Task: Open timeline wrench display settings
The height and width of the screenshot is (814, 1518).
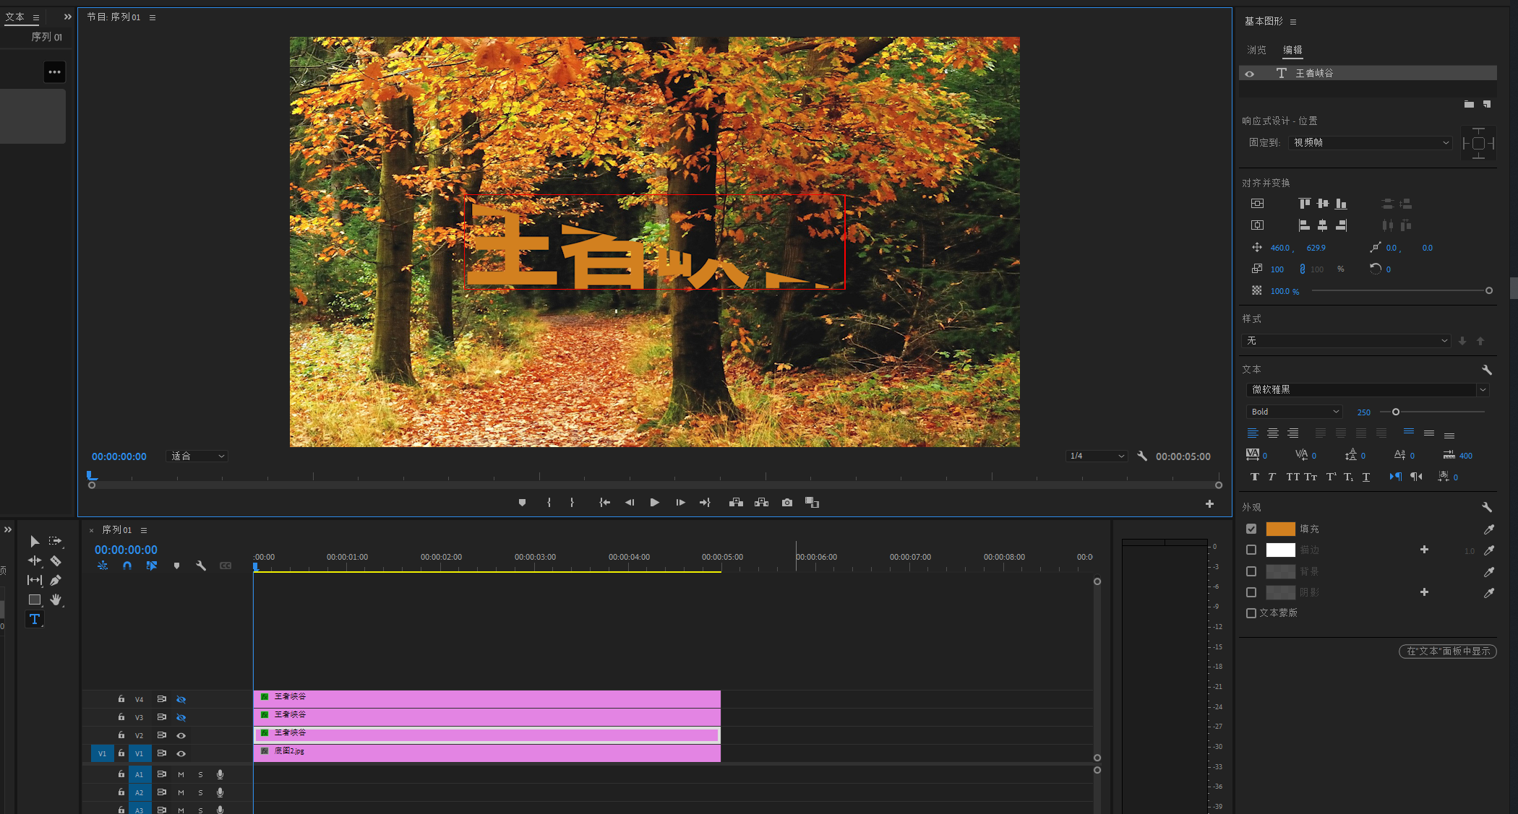Action: 201,566
